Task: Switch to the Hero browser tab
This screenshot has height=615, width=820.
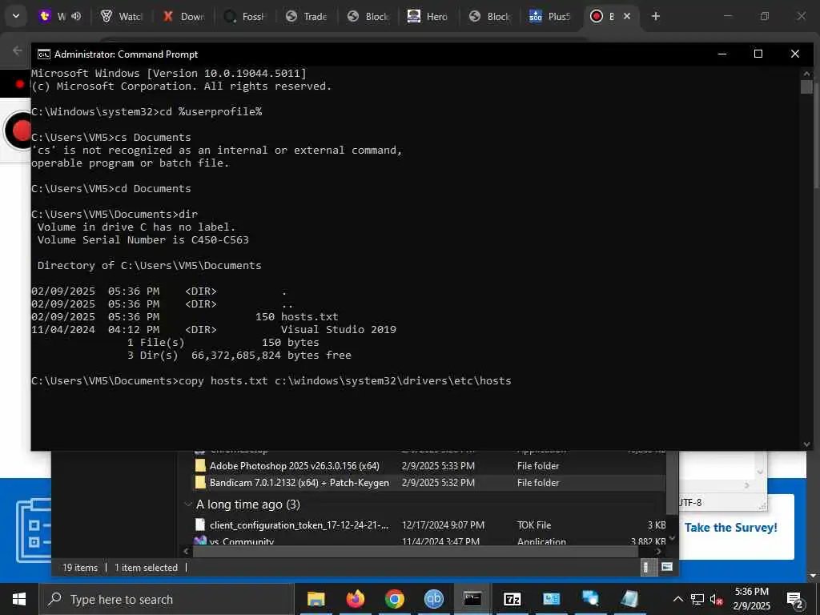Action: coord(429,16)
